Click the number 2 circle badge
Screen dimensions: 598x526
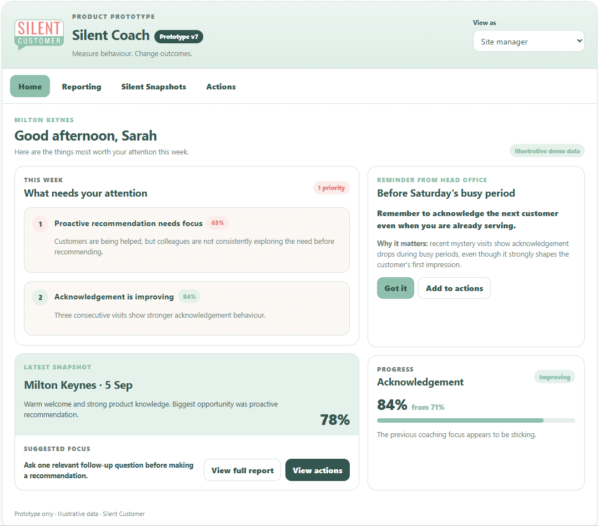[x=41, y=298]
